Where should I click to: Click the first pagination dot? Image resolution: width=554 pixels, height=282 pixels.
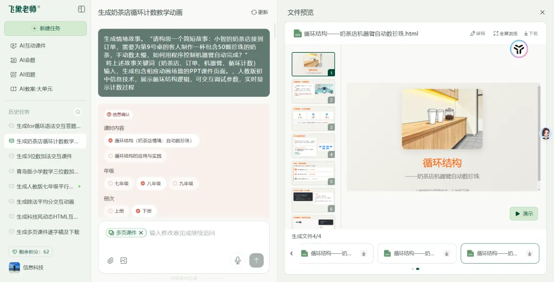[x=412, y=269]
